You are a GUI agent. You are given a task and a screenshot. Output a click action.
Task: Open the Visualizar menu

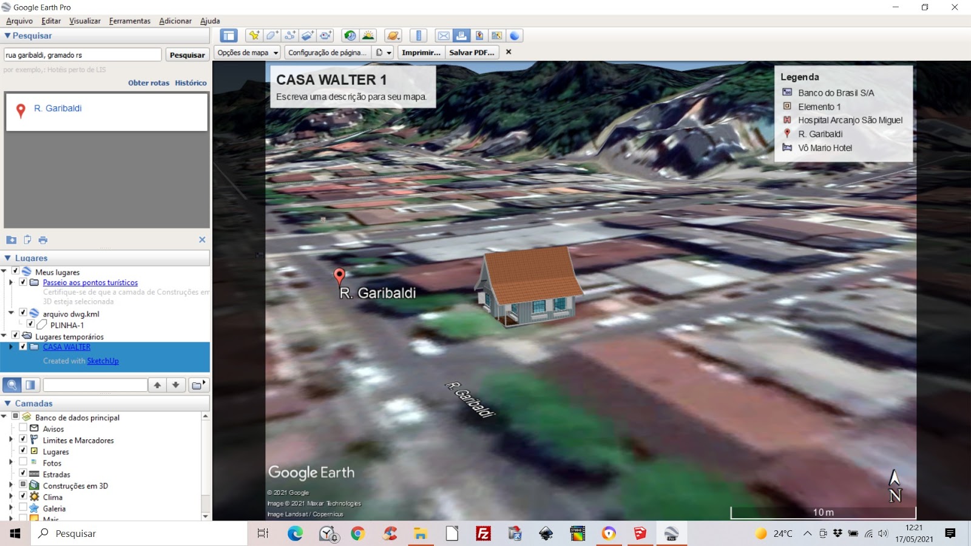[85, 21]
